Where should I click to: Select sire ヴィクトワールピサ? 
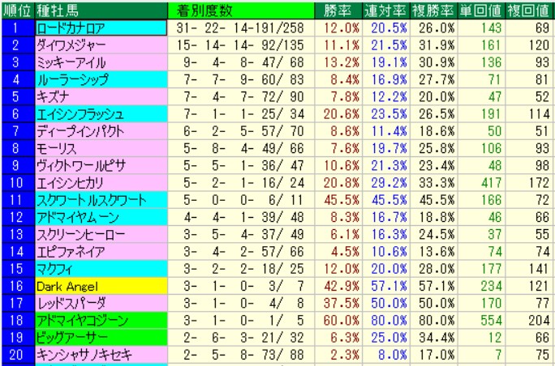pos(101,166)
